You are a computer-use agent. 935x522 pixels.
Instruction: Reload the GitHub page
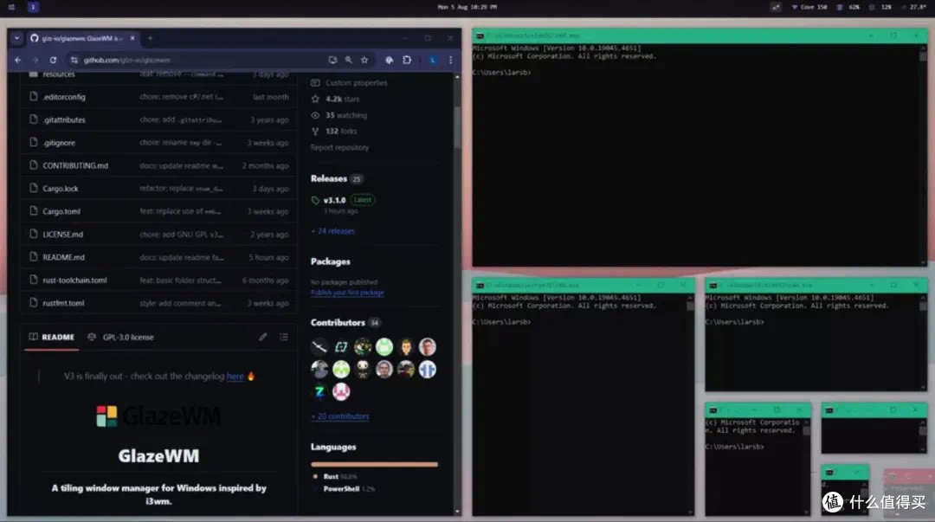coord(53,61)
